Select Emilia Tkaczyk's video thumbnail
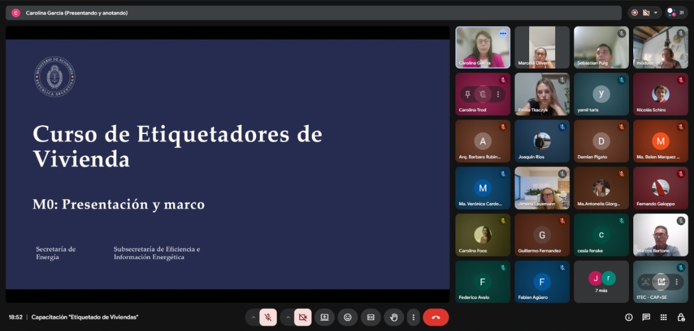This screenshot has width=694, height=331. pyautogui.click(x=542, y=94)
